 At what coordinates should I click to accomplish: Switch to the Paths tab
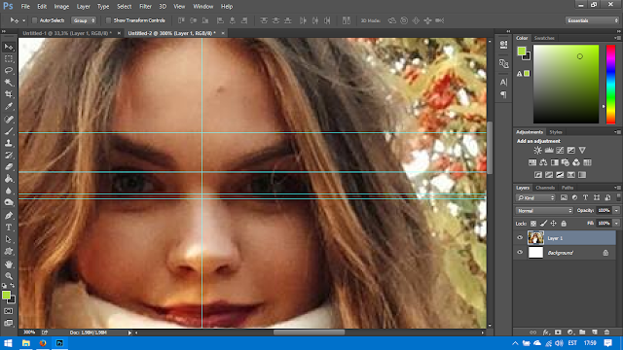click(568, 188)
